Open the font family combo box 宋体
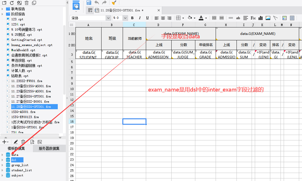Image resolution: width=302 pixels, height=181 pixels. [x=90, y=18]
